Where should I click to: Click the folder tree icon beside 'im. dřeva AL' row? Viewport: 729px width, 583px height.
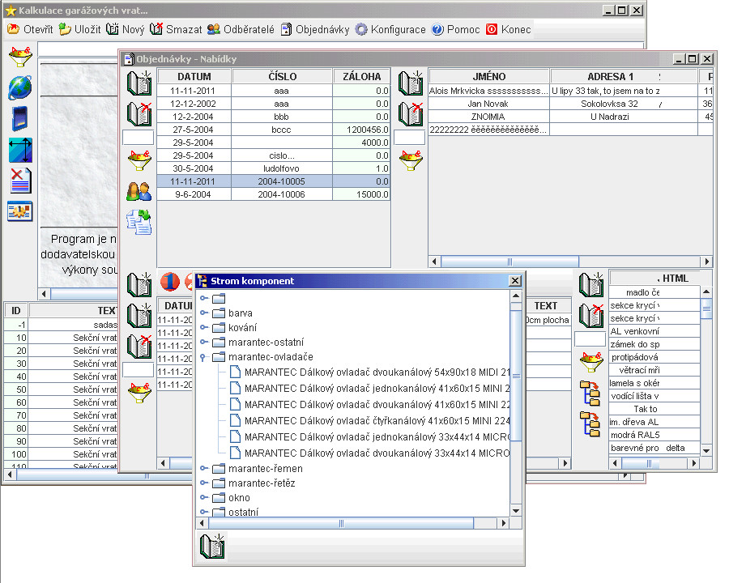click(590, 424)
